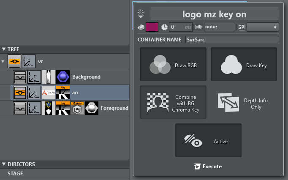This screenshot has height=180, width=288.
Task: Select the Draw RGB option
Action: (x=173, y=65)
